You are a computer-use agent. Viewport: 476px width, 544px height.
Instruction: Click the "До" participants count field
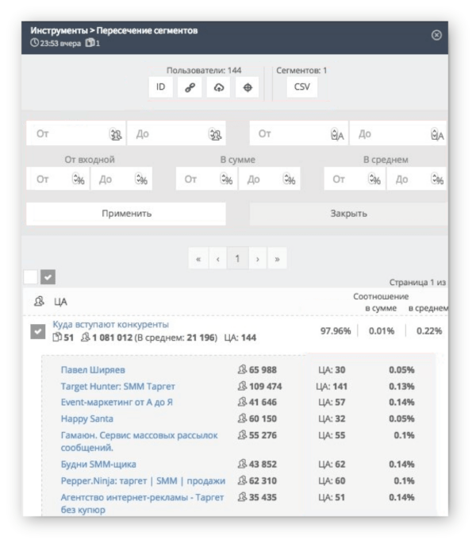coord(176,133)
